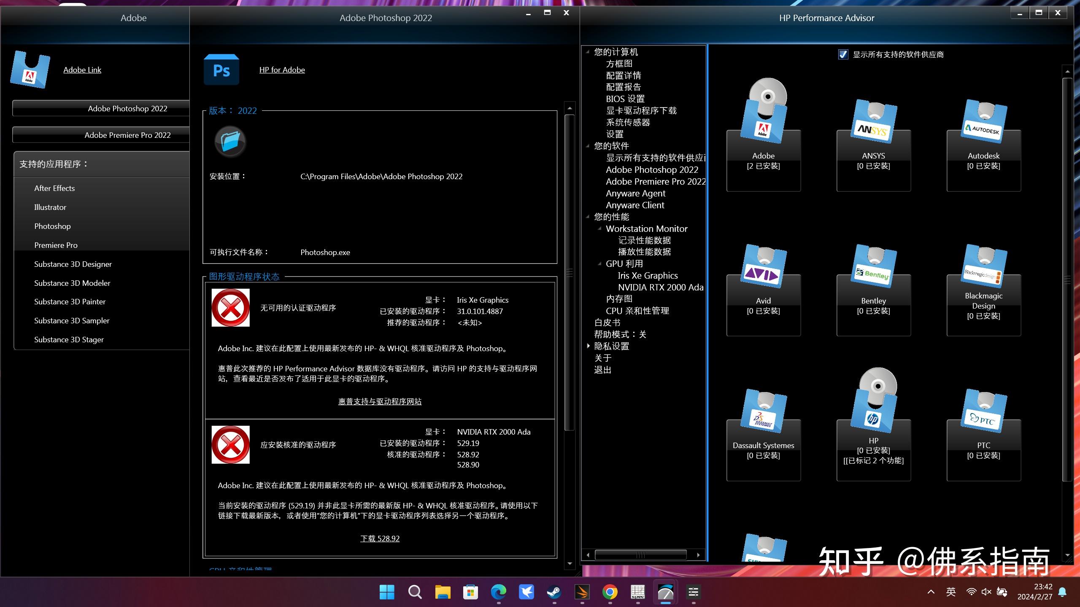Click the Photoshop panel vertical scrollbar
Viewport: 1080px width, 607px height.
pos(570,272)
